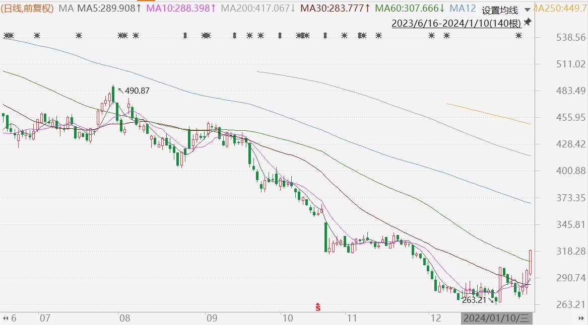The height and width of the screenshot is (325, 588).
Task: Click the red S marker on time axis
Action: coord(318,307)
